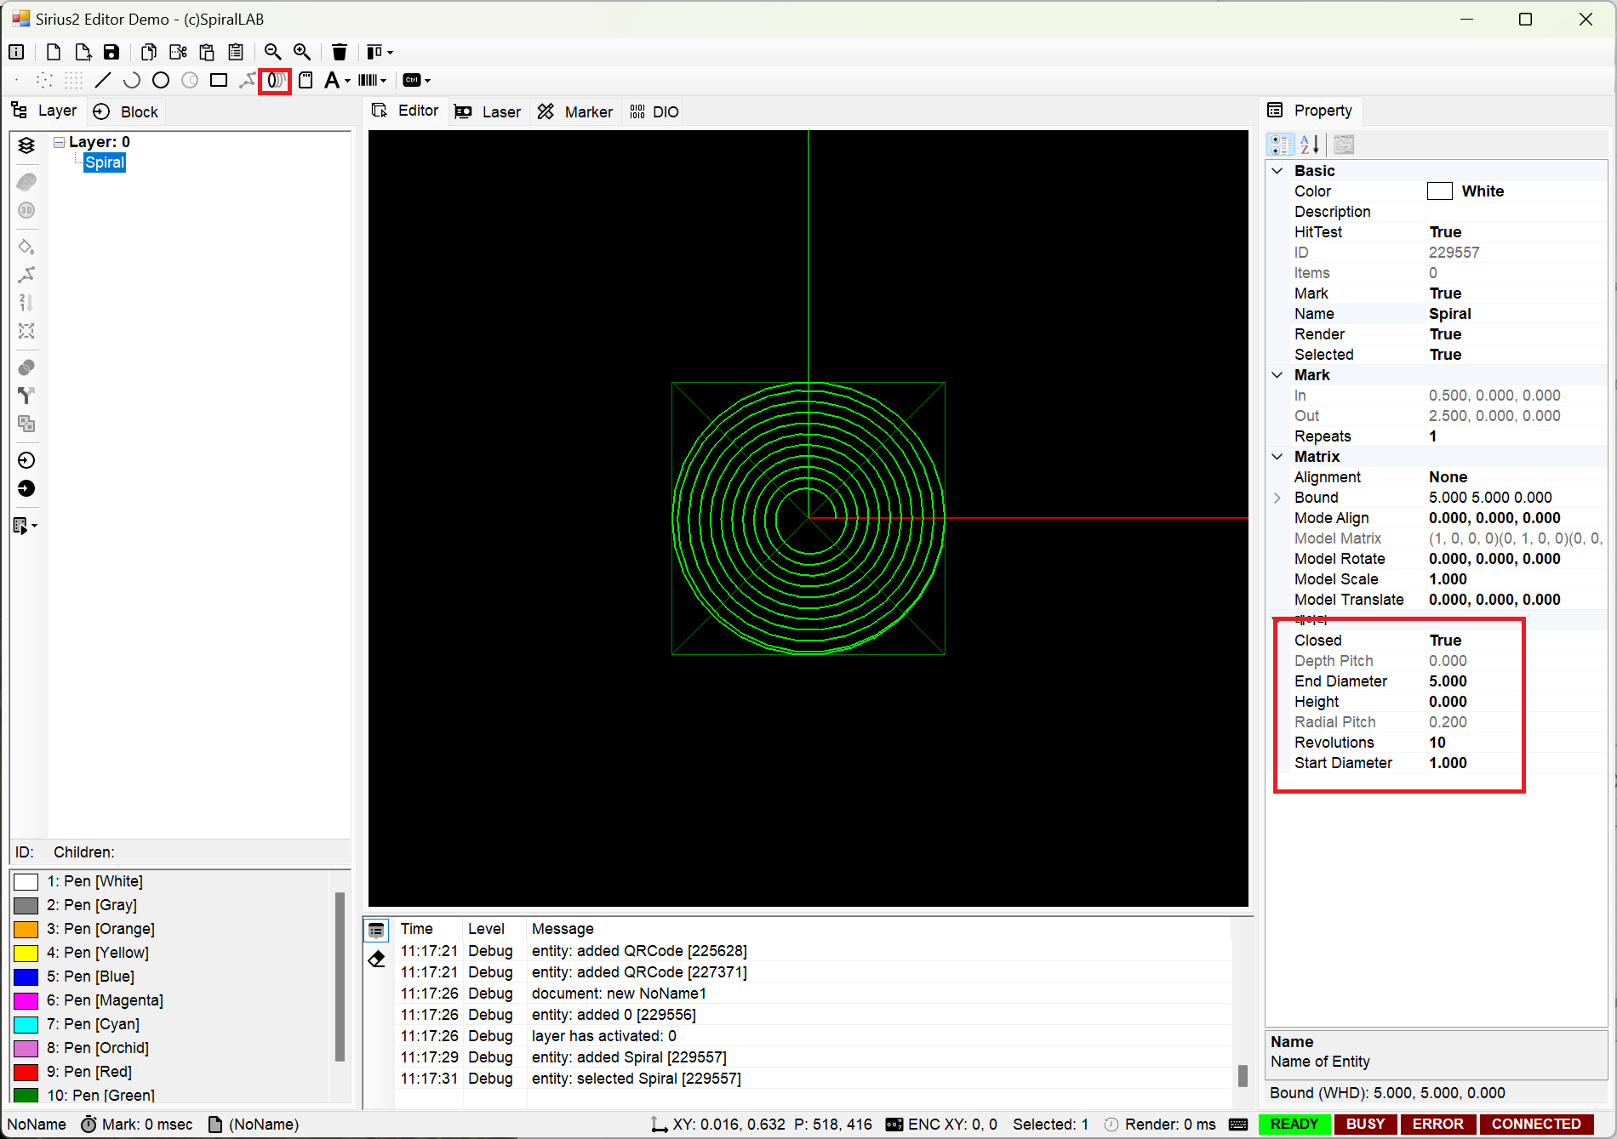
Task: Select the Arc drawing tool
Action: coord(132,80)
